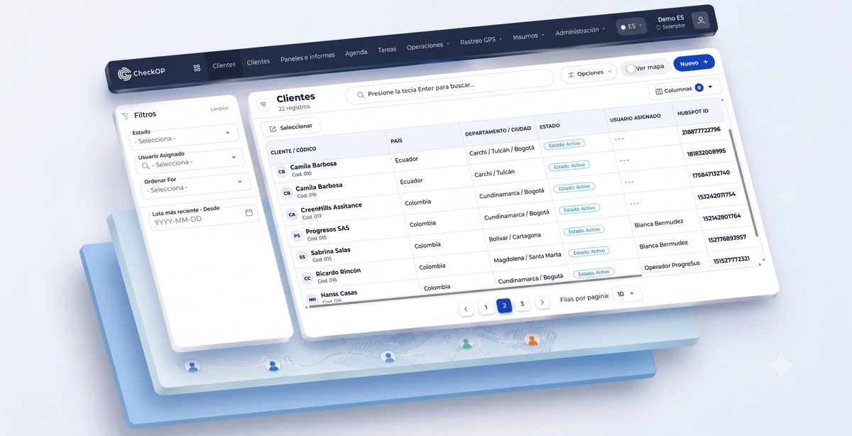Click the green user pin on map
Image resolution: width=852 pixels, height=436 pixels.
tap(466, 343)
